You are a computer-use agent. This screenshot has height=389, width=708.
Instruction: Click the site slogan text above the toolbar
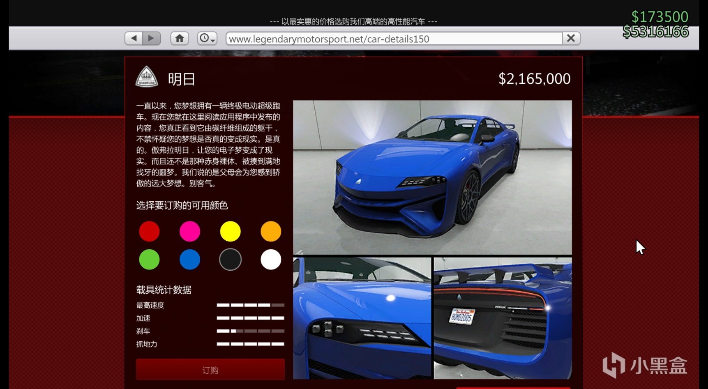pos(353,21)
